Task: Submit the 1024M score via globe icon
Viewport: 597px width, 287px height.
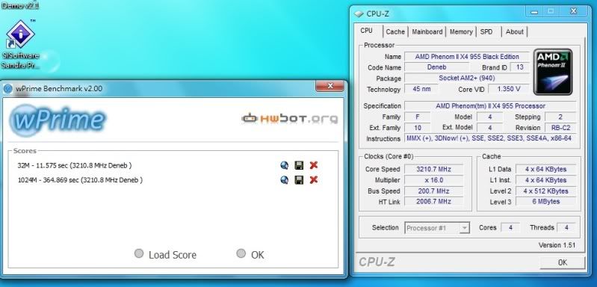Action: [x=284, y=179]
